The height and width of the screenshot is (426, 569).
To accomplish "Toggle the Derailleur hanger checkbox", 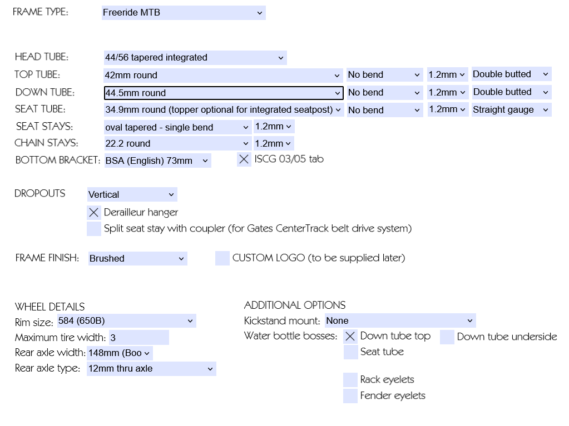I will 94,213.
